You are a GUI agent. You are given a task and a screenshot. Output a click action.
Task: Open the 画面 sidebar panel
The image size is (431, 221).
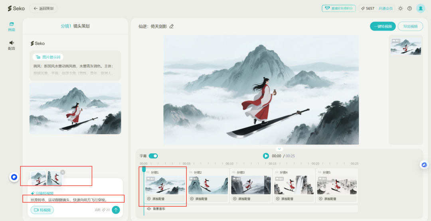click(x=12, y=26)
